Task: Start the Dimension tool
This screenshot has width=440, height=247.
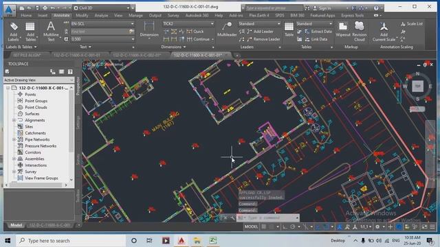Action: click(x=149, y=30)
